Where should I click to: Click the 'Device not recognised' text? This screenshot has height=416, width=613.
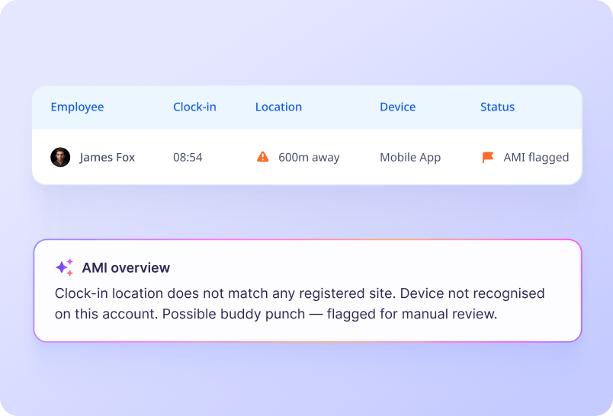(472, 293)
